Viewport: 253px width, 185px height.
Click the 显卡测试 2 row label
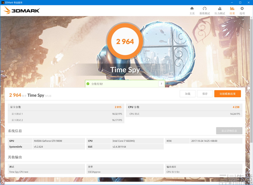click(x=17, y=120)
